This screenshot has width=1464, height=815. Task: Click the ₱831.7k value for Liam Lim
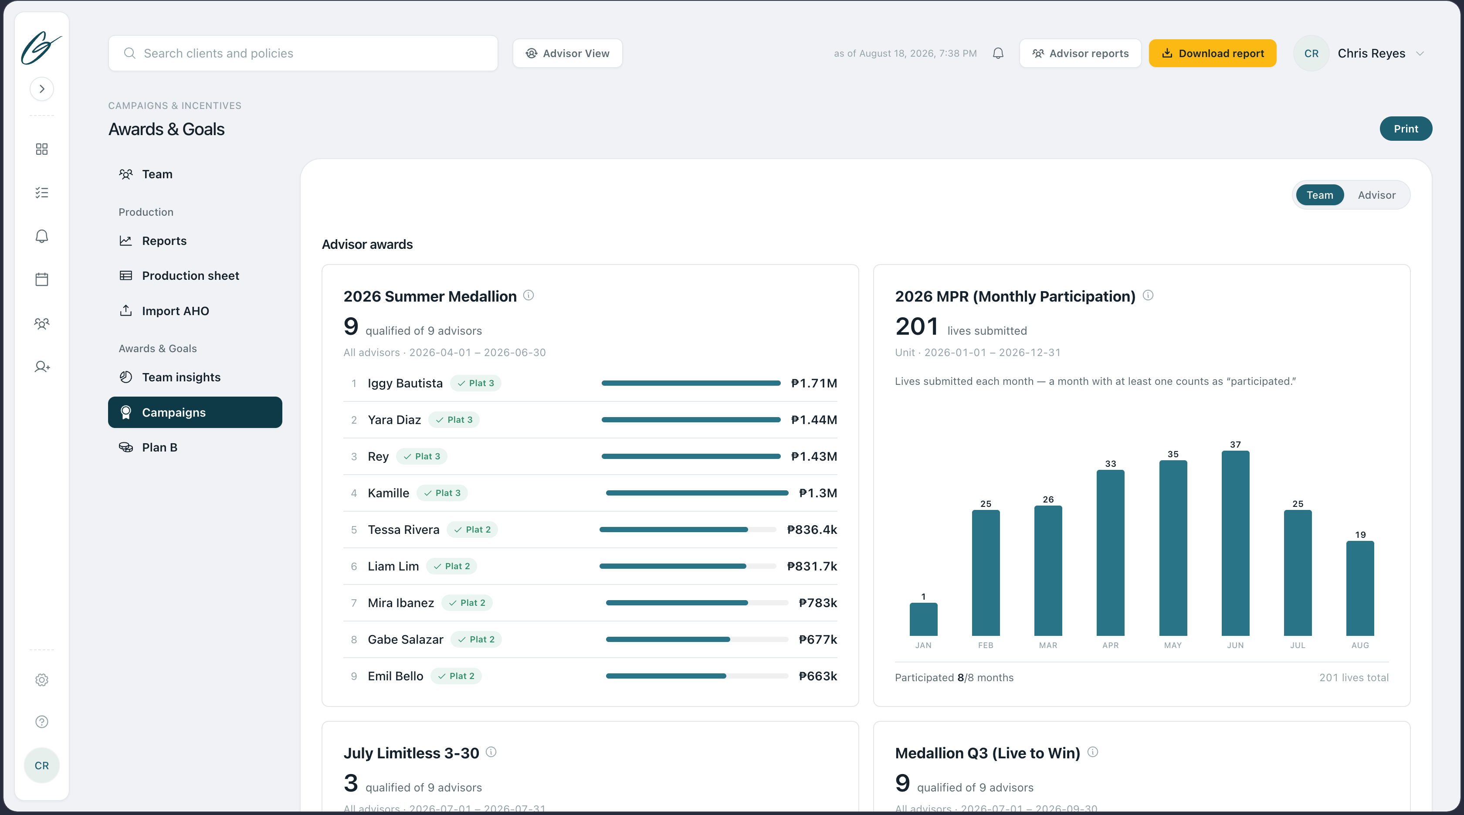(x=812, y=566)
